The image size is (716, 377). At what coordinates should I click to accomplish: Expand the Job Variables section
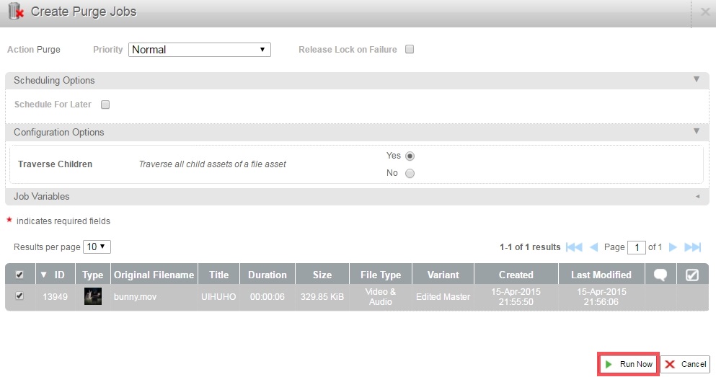(697, 196)
